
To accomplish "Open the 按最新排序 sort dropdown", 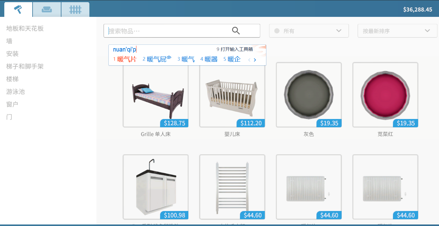I will 397,31.
